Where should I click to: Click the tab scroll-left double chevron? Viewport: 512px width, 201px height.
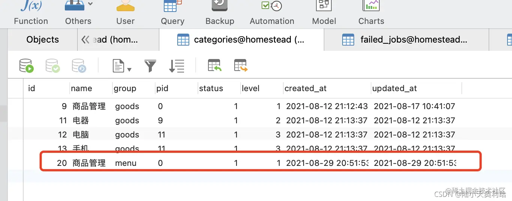point(85,40)
